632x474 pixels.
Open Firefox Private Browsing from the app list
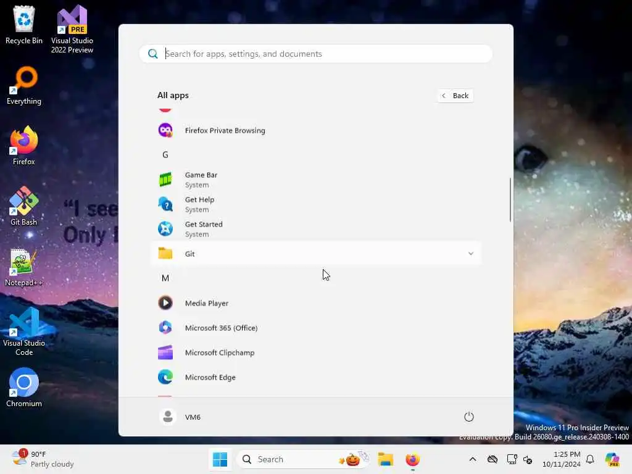click(x=315, y=130)
